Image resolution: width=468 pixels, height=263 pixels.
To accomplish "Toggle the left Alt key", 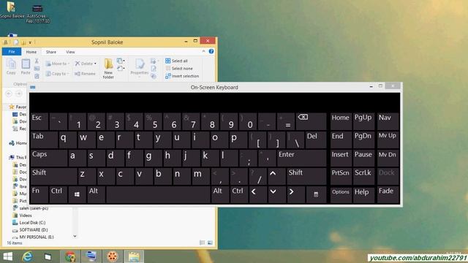I will [96, 194].
